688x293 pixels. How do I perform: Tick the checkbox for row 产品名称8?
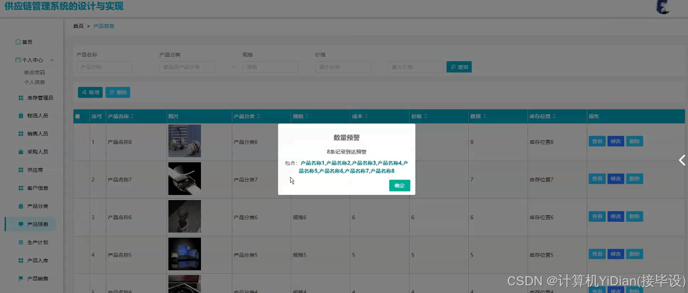pos(77,142)
